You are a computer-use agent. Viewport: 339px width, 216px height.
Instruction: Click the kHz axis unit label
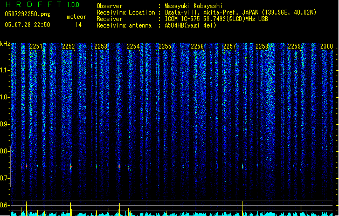[5, 44]
